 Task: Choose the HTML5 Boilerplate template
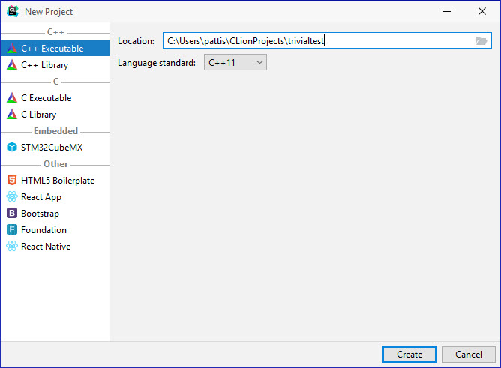tap(57, 181)
